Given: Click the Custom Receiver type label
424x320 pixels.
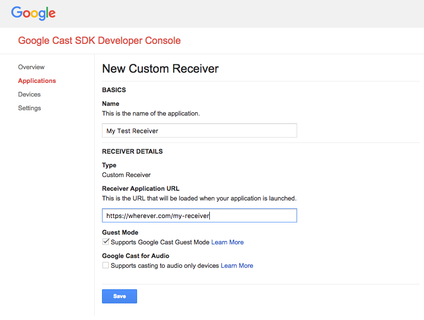Looking at the screenshot, I should click(x=126, y=174).
